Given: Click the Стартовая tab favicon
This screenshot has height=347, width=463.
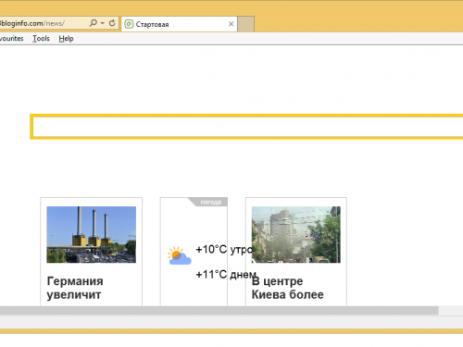Looking at the screenshot, I should point(129,24).
